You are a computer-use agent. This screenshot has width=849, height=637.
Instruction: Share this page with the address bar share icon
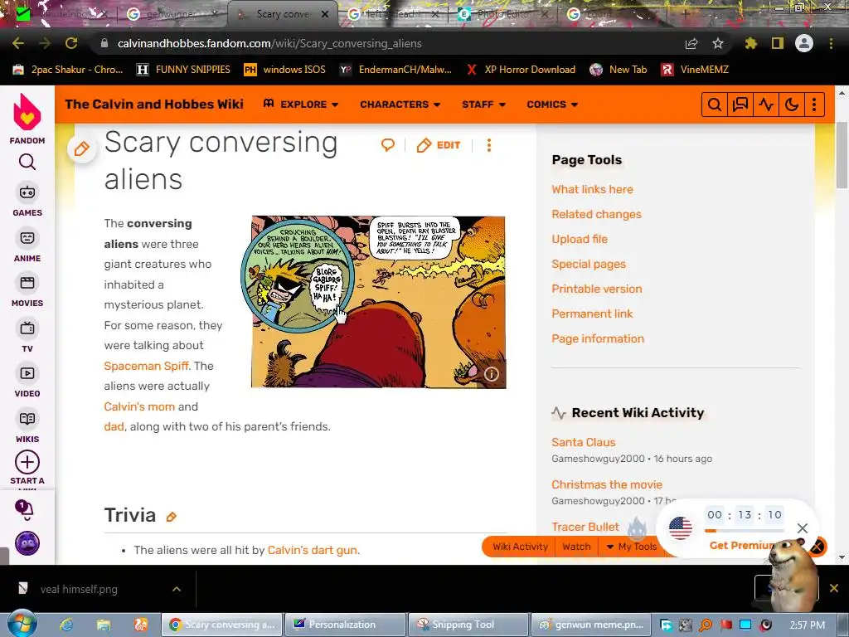pos(691,43)
